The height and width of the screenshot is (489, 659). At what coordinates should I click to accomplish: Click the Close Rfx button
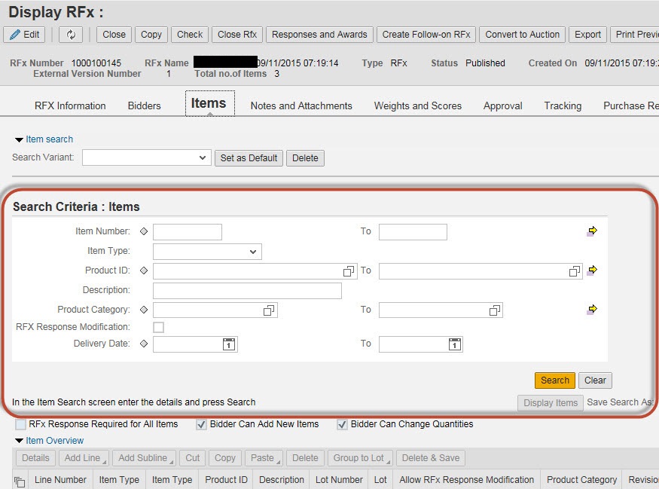[237, 35]
